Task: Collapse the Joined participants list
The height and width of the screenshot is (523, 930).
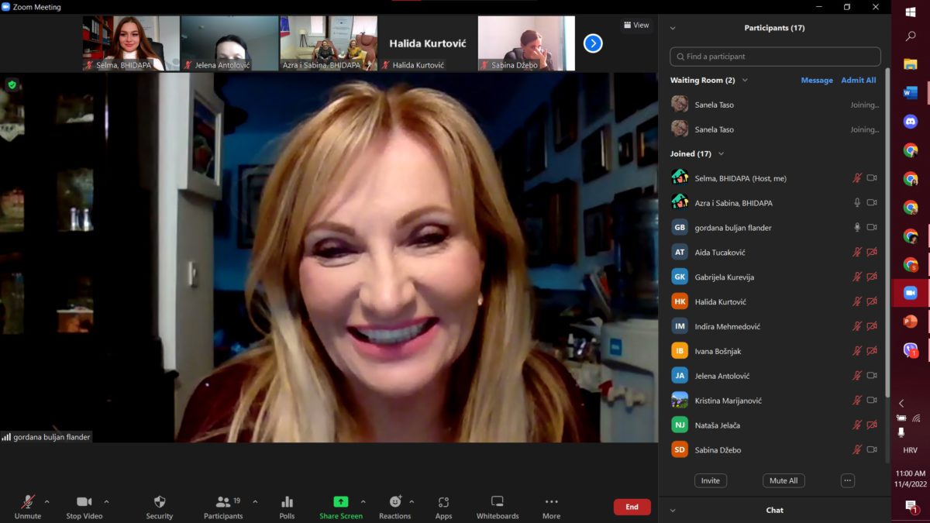Action: tap(722, 154)
